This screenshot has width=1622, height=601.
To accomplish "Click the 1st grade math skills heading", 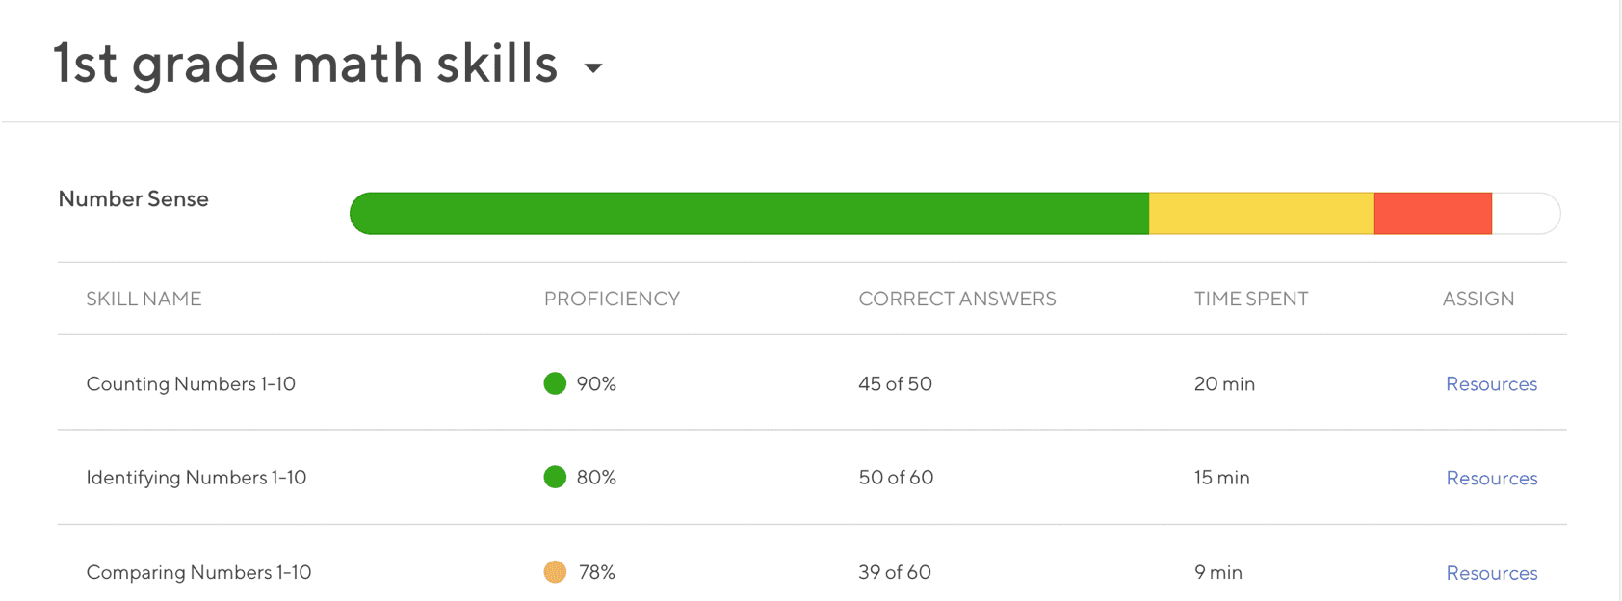I will click(x=305, y=64).
